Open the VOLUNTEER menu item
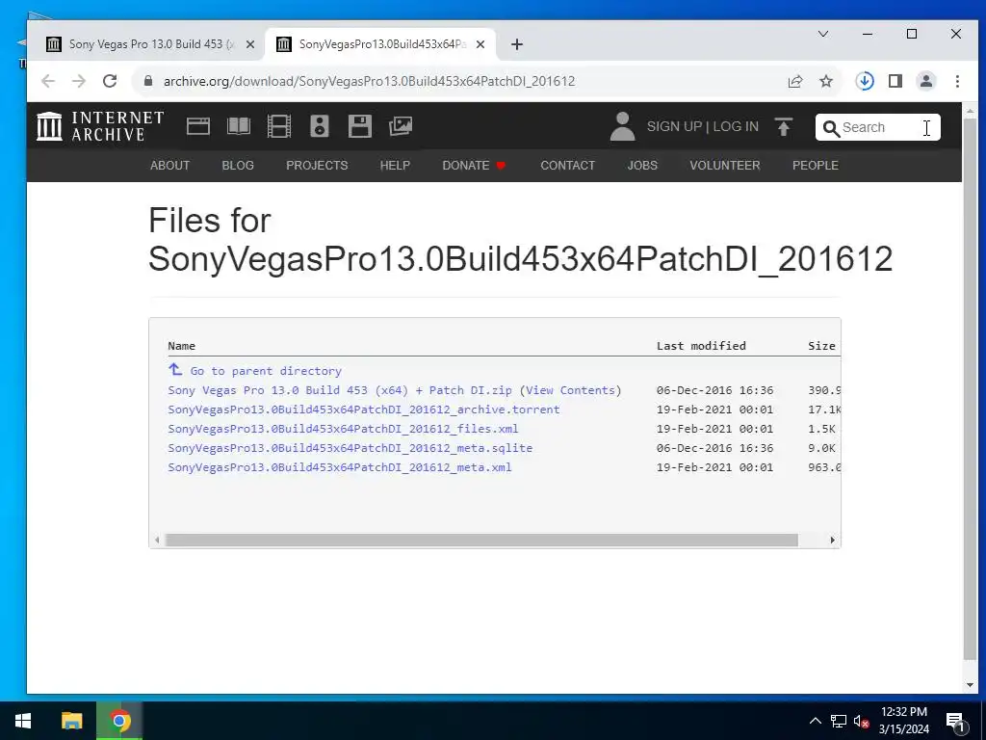 click(x=725, y=166)
